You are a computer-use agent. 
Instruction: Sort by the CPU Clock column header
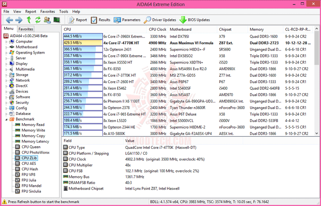(157, 29)
